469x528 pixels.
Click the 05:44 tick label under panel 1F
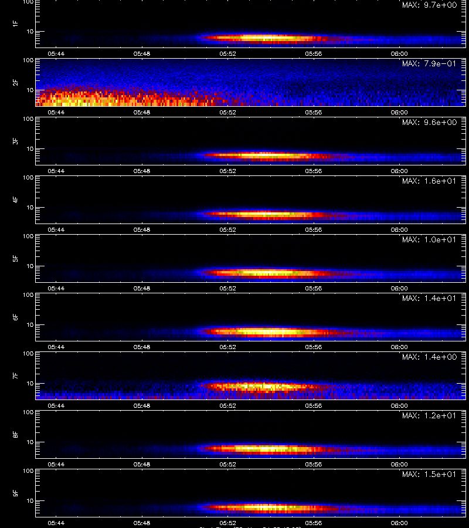56,54
